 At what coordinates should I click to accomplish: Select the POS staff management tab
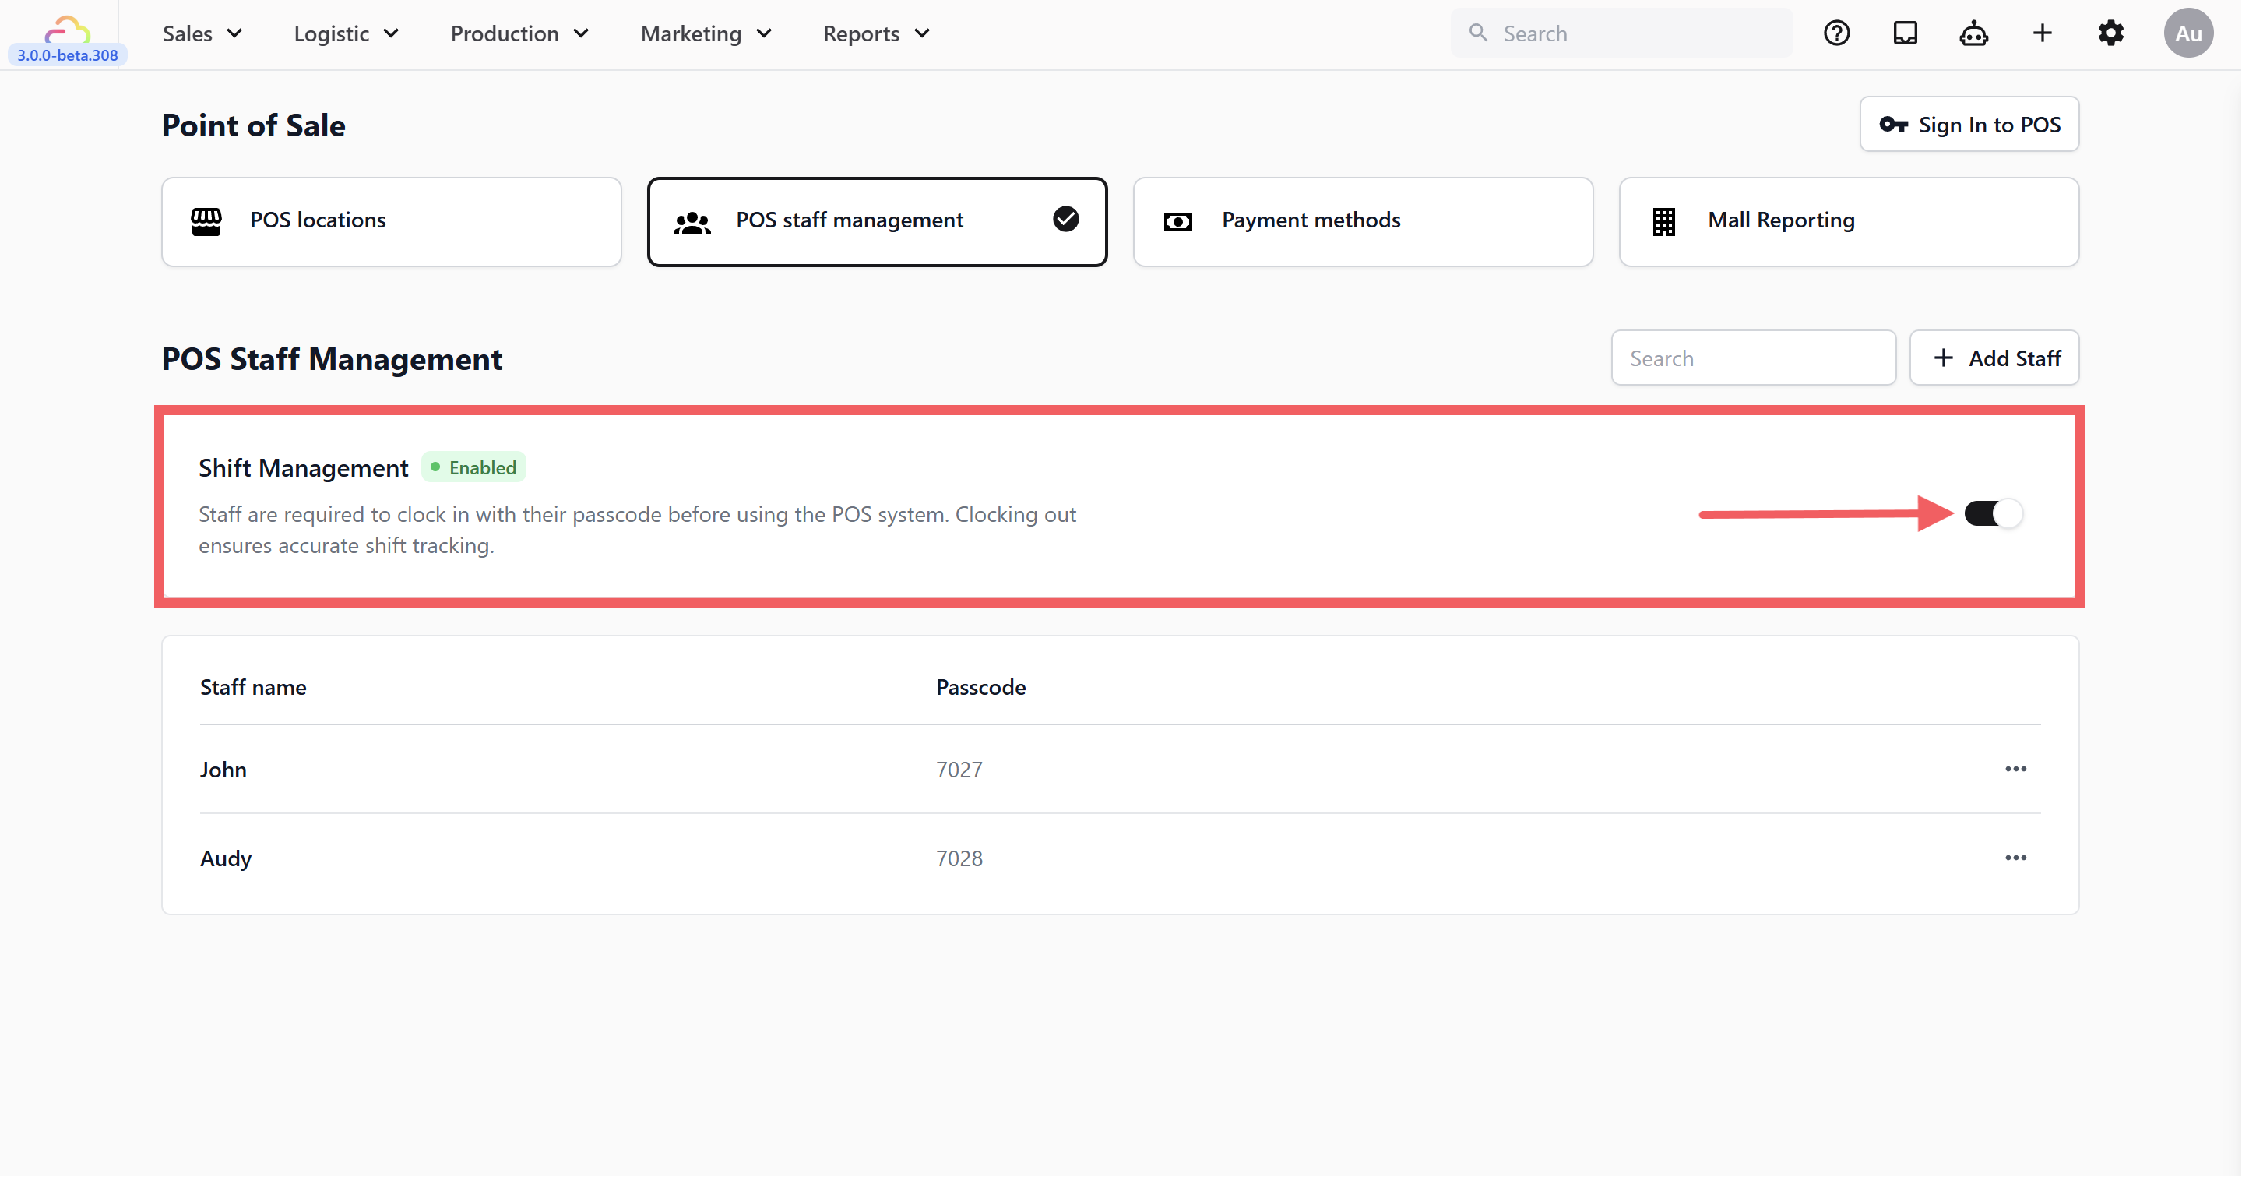pos(878,221)
